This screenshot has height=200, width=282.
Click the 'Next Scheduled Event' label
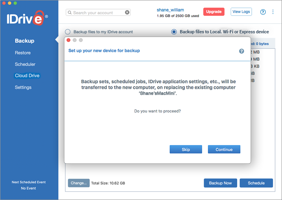(x=29, y=182)
